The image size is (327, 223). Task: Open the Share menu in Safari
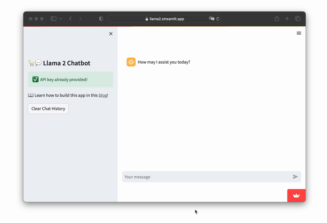277,19
